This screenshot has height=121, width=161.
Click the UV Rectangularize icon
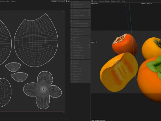[72, 48]
